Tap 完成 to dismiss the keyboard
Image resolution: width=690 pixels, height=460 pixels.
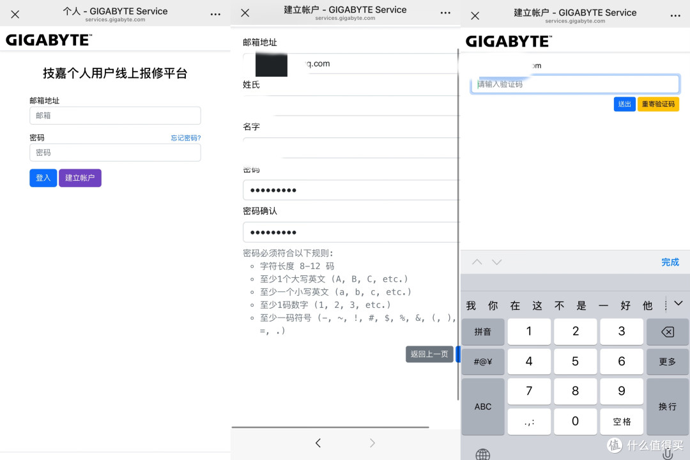pos(670,262)
